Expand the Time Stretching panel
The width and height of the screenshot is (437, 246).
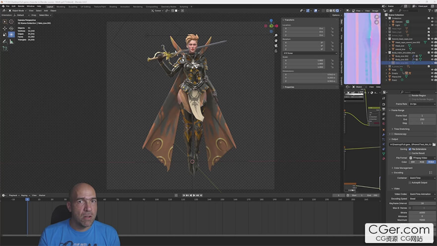[401, 129]
